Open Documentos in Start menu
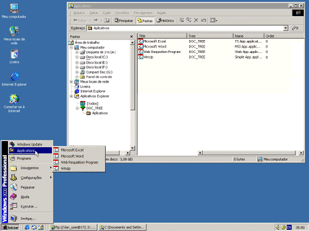This screenshot has width=309, height=231. [30, 168]
